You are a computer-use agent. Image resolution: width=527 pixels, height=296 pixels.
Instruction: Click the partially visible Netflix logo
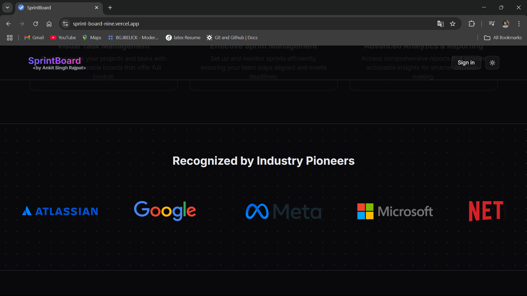tap(487, 211)
